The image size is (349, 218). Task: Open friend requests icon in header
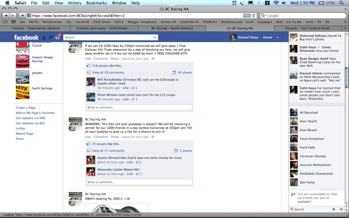[44, 37]
